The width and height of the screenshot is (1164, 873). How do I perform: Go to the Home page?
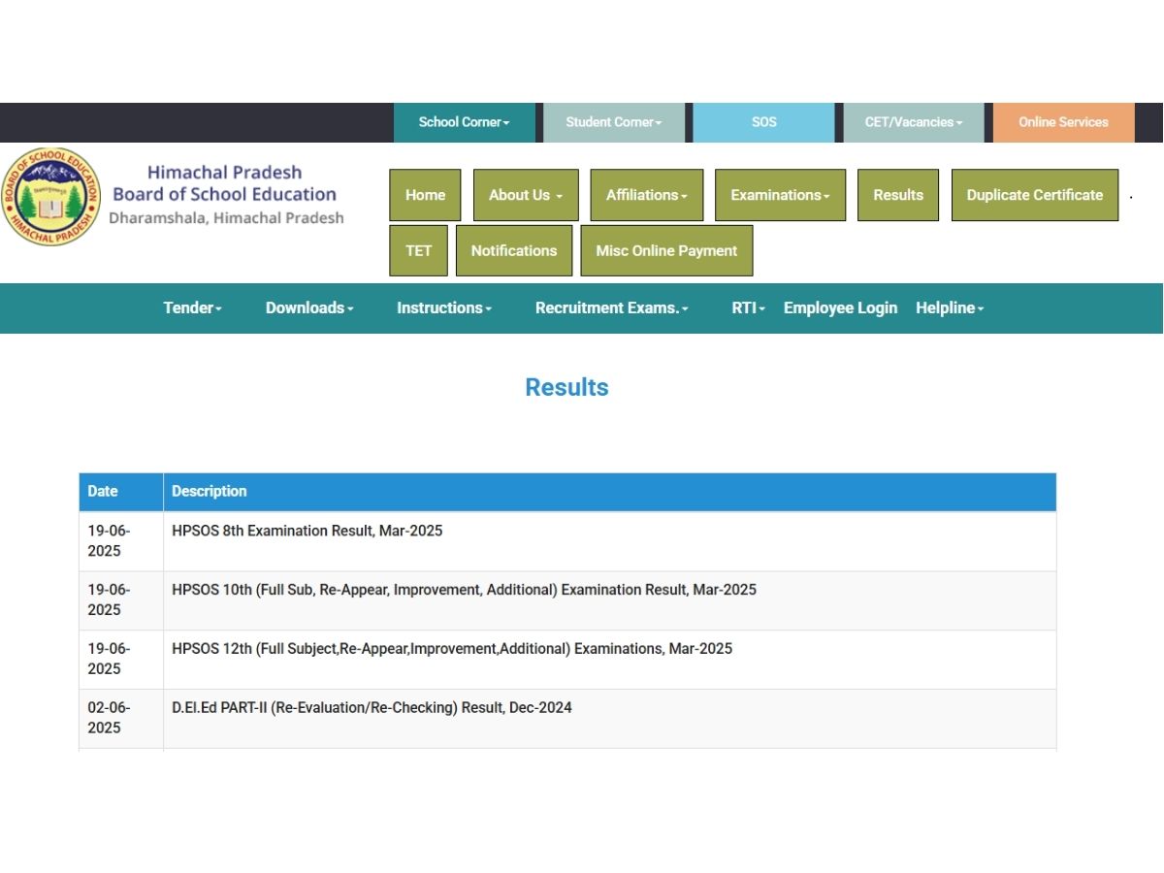click(425, 195)
